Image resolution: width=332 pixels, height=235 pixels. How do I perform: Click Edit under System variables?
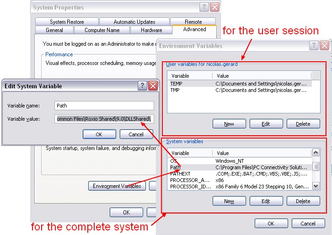(x=266, y=201)
